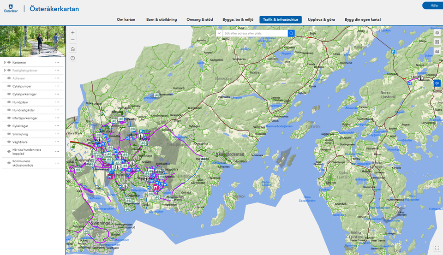Click the blue layer visibility widget
The image size is (443, 255).
(437, 83)
